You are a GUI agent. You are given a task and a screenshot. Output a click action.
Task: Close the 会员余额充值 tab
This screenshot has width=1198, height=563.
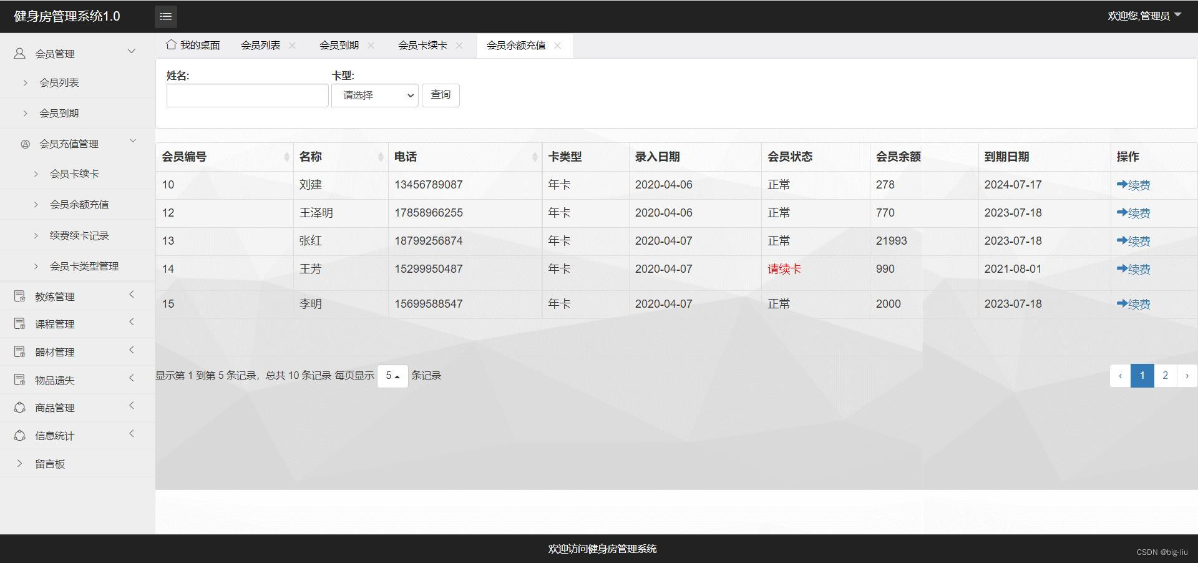coord(558,46)
